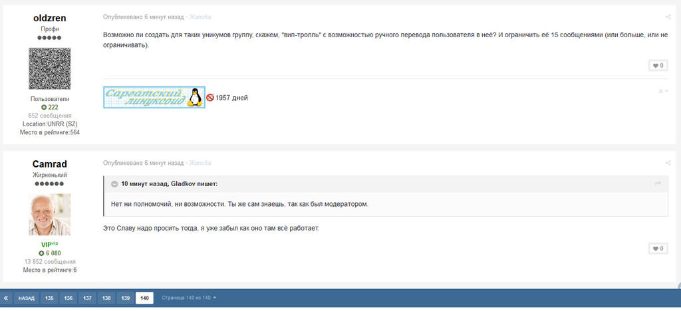Click oldzren's 'Пользователи' group label
This screenshot has height=311, width=681.
coord(49,99)
